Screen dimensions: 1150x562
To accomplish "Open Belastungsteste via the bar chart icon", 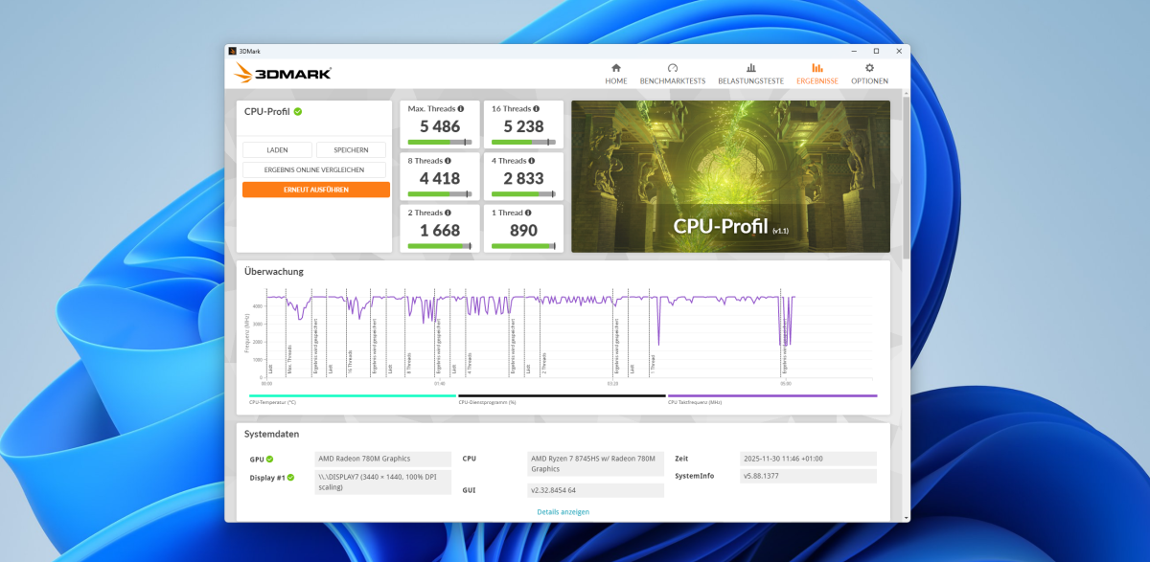I will pos(750,69).
